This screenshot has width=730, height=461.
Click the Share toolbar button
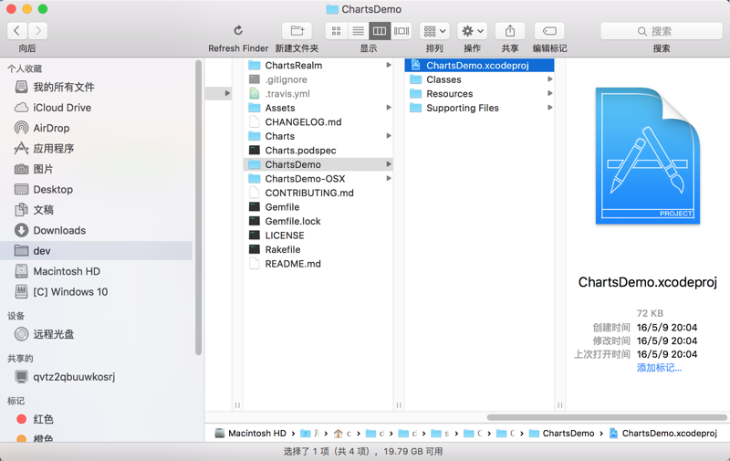510,31
